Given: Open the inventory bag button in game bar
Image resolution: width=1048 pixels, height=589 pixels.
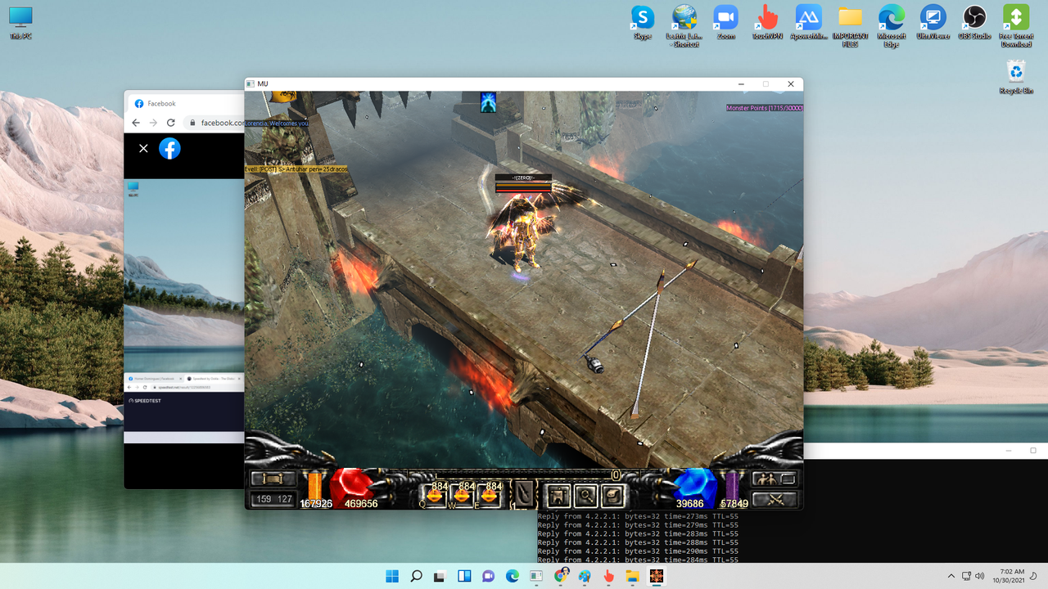Looking at the screenshot, I should click(612, 495).
